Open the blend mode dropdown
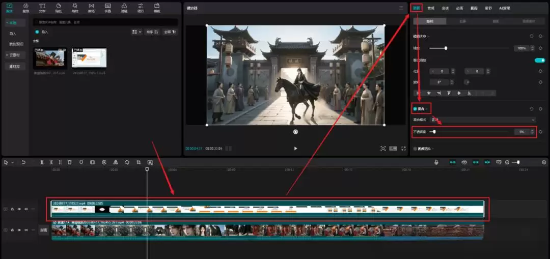 tap(483, 120)
